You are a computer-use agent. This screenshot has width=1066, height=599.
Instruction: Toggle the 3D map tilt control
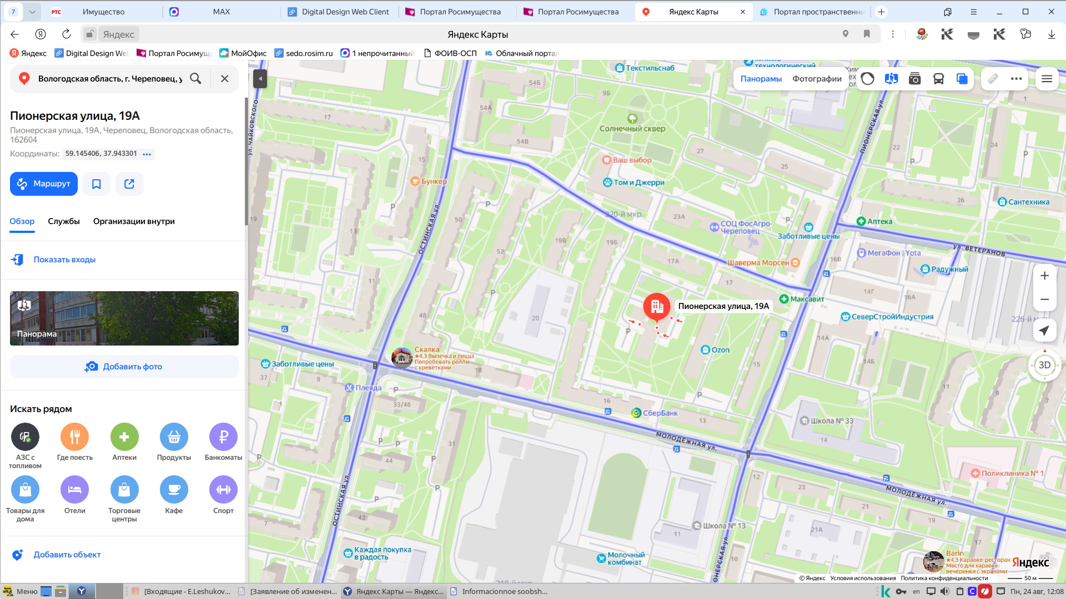click(1044, 365)
